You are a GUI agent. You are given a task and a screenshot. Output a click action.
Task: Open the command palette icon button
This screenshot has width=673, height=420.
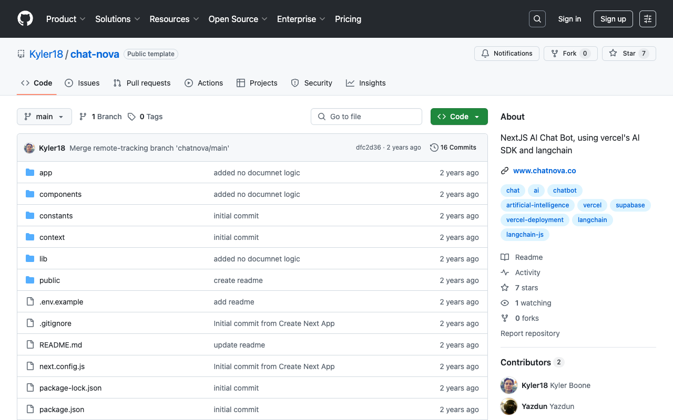[x=648, y=19]
